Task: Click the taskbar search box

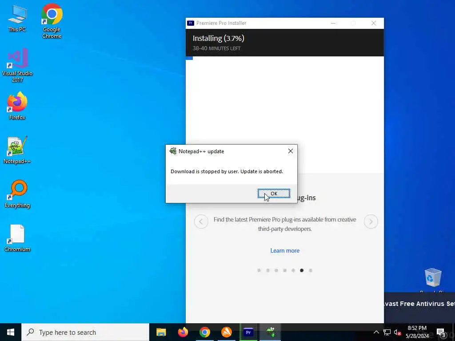Action: [85, 332]
